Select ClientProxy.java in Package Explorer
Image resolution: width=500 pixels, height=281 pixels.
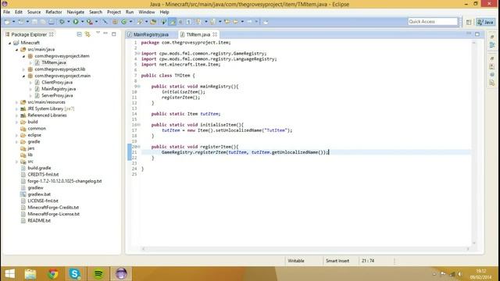point(57,82)
